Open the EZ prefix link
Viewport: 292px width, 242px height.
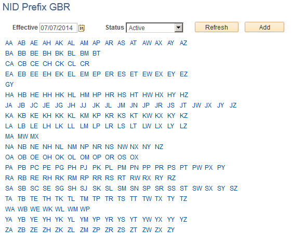184,74
